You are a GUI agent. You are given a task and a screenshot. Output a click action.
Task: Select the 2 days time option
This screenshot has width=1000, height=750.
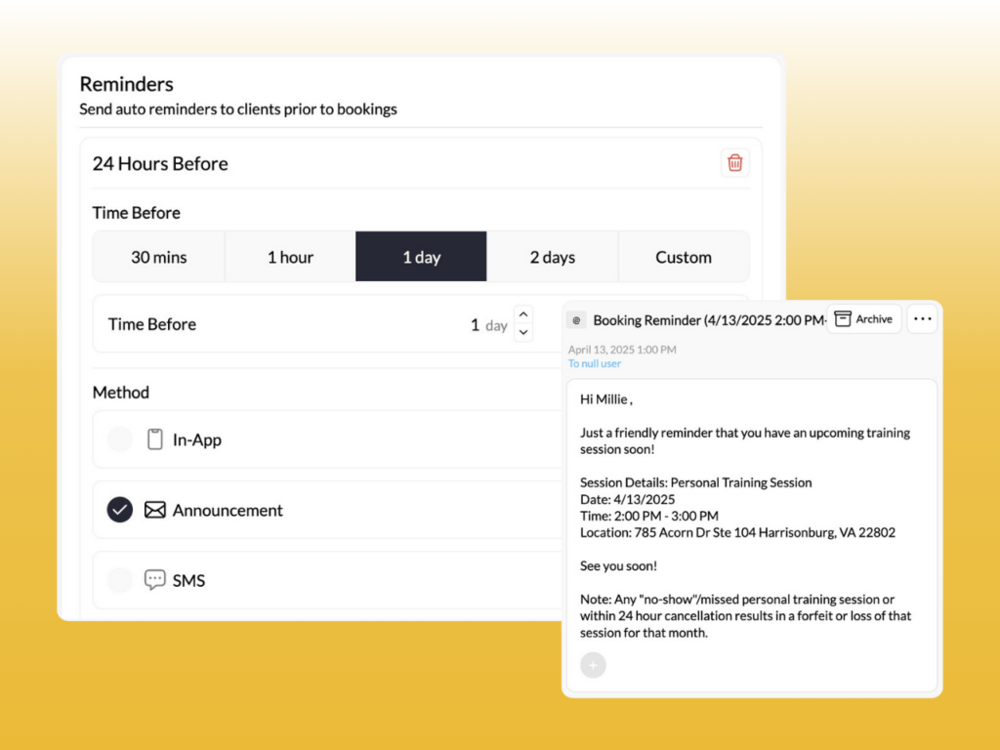click(x=553, y=256)
